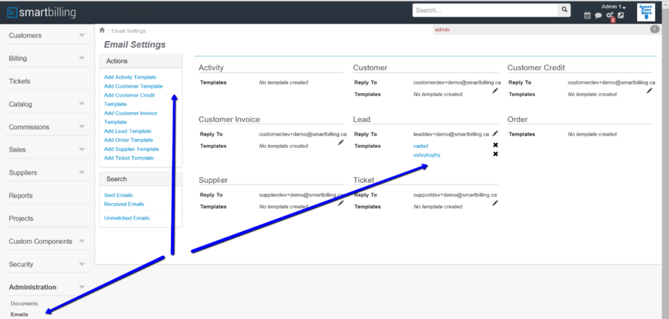Click the home breadcrumb icon
This screenshot has height=319, width=669.
pos(102,30)
